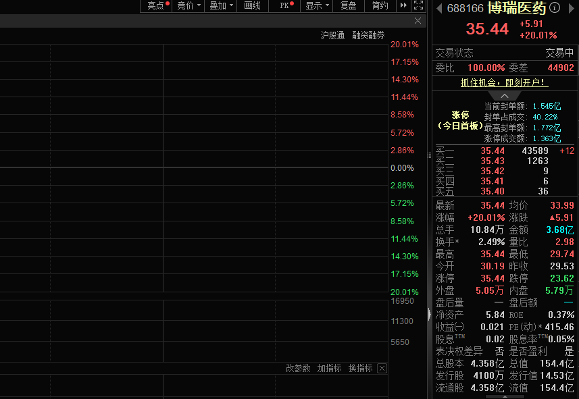Close the banner bar below the toolbar
Viewport: 579px width, 399px height.
(418, 21)
